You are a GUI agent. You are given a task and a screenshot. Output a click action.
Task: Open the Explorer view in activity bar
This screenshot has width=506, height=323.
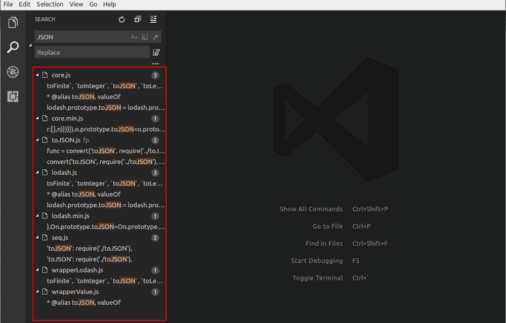coord(13,22)
